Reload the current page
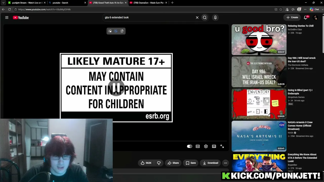Screen dimensions: 324x182 9,9
